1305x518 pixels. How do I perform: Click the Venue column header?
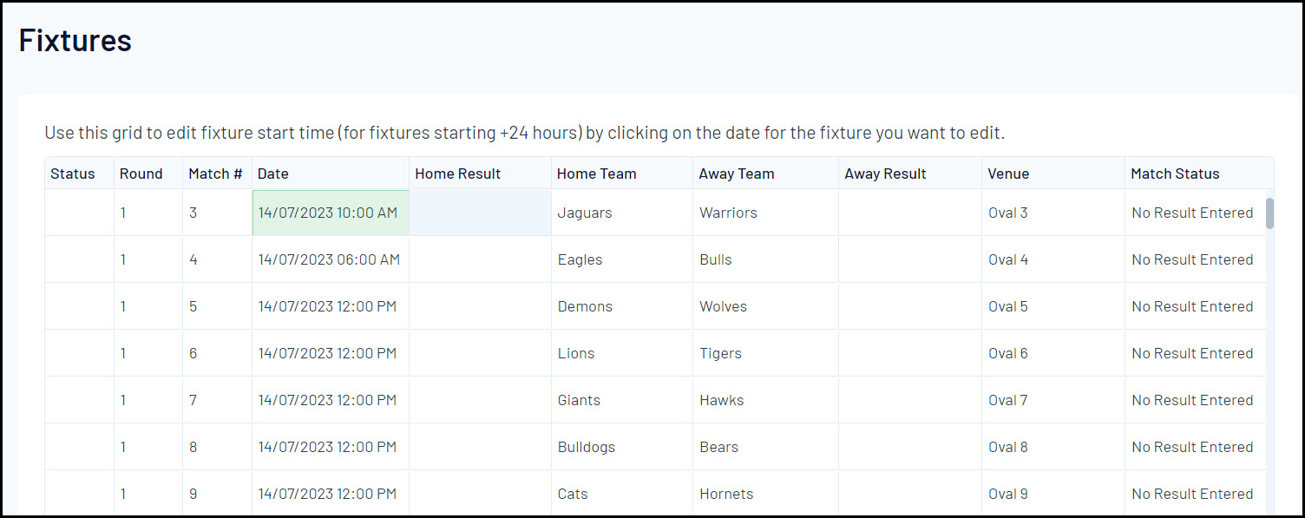point(1008,174)
